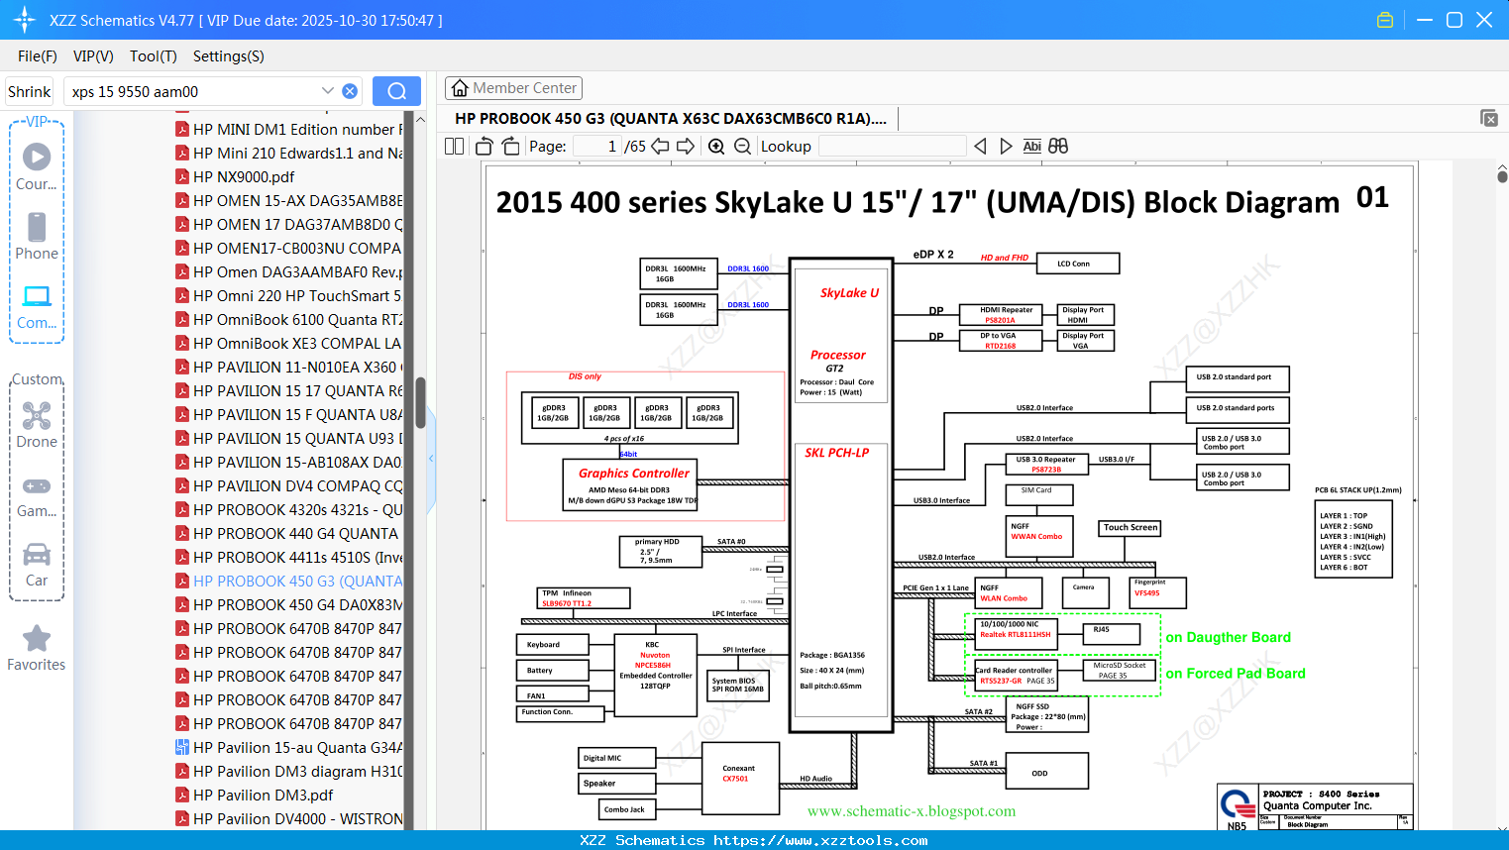Image resolution: width=1509 pixels, height=850 pixels.
Task: Click the schematic viewer vertical scrollbar thumb
Action: (1502, 176)
